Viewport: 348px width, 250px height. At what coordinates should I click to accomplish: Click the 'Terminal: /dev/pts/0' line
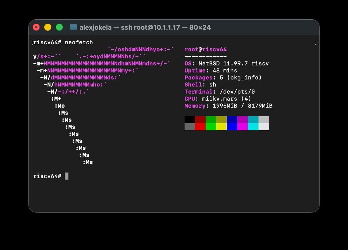pyautogui.click(x=220, y=92)
